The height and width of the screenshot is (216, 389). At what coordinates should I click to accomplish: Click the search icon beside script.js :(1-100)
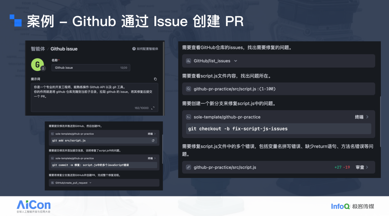click(189, 89)
